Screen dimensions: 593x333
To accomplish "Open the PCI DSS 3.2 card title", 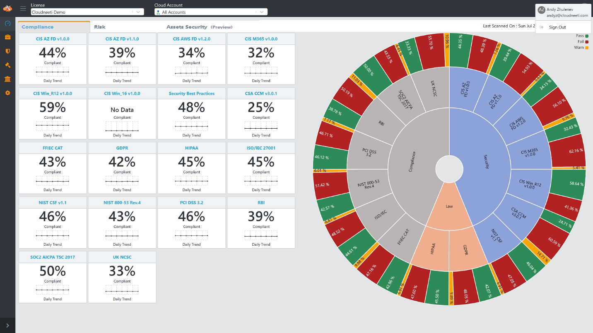I will (192, 203).
